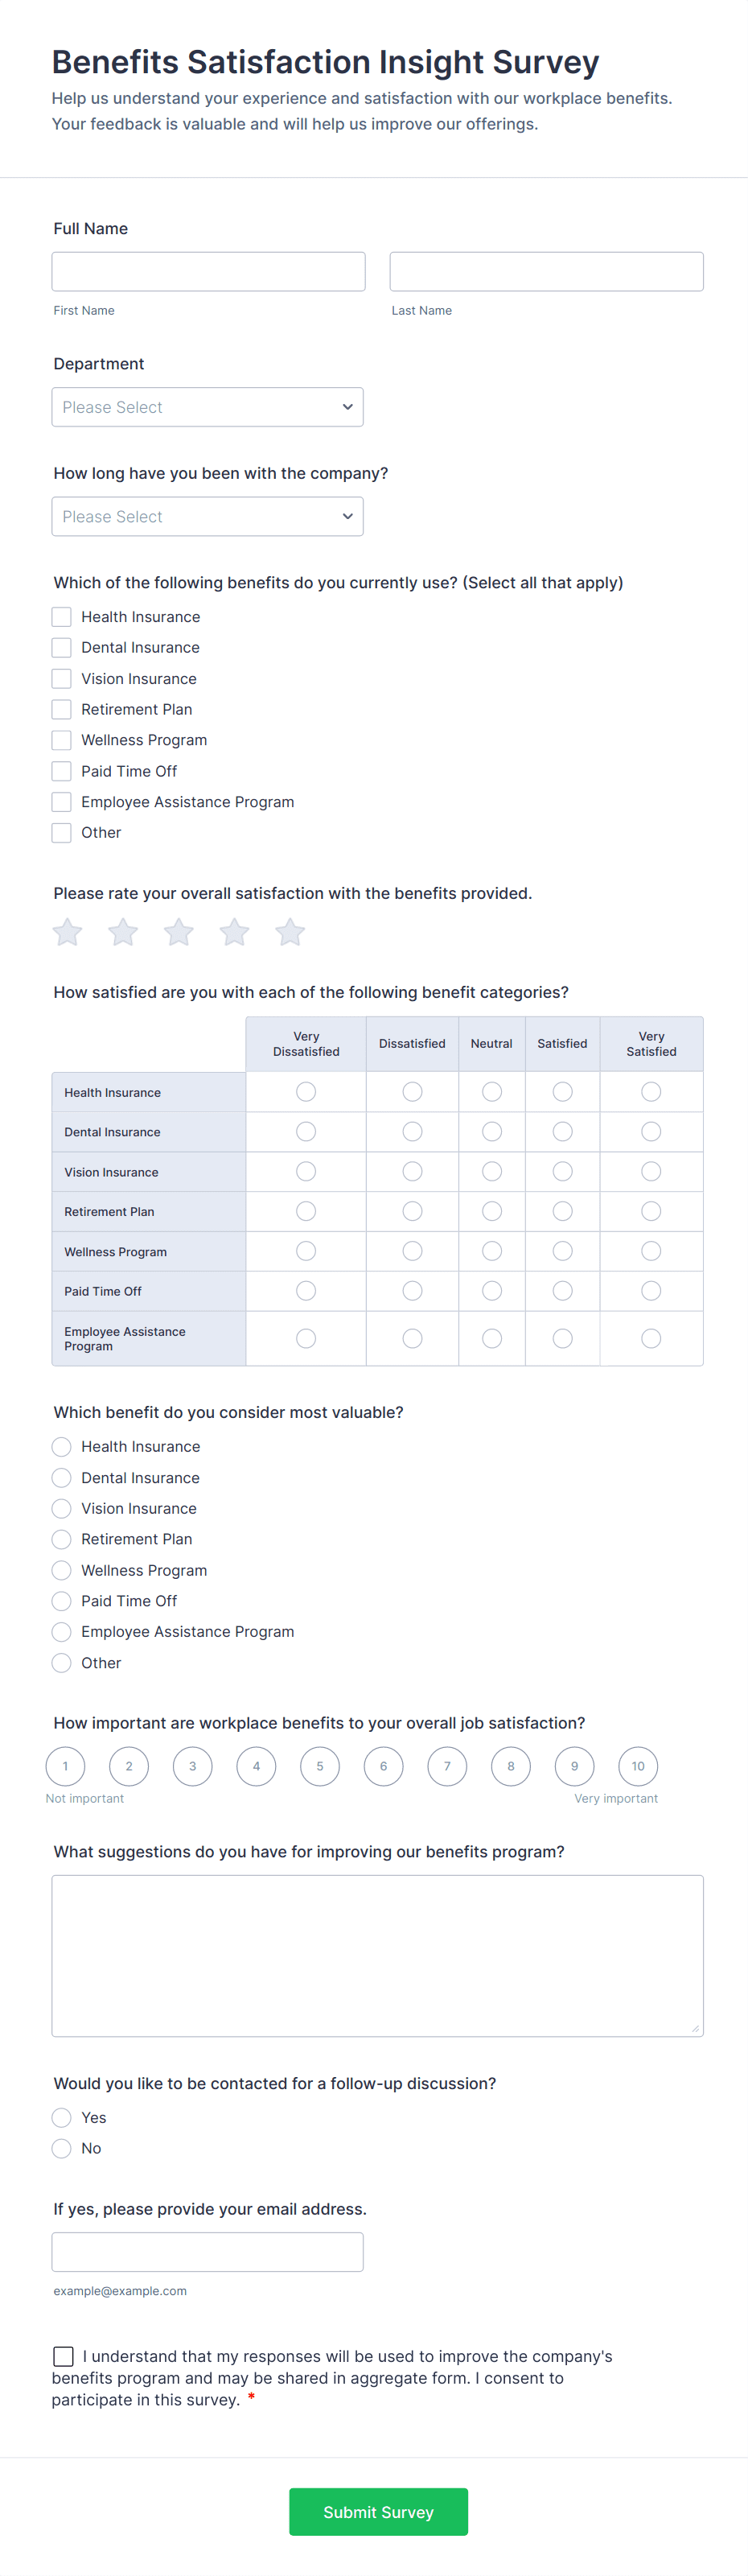Mark Wellness Program as Neutral
This screenshot has height=2576, width=748.
pyautogui.click(x=491, y=1250)
